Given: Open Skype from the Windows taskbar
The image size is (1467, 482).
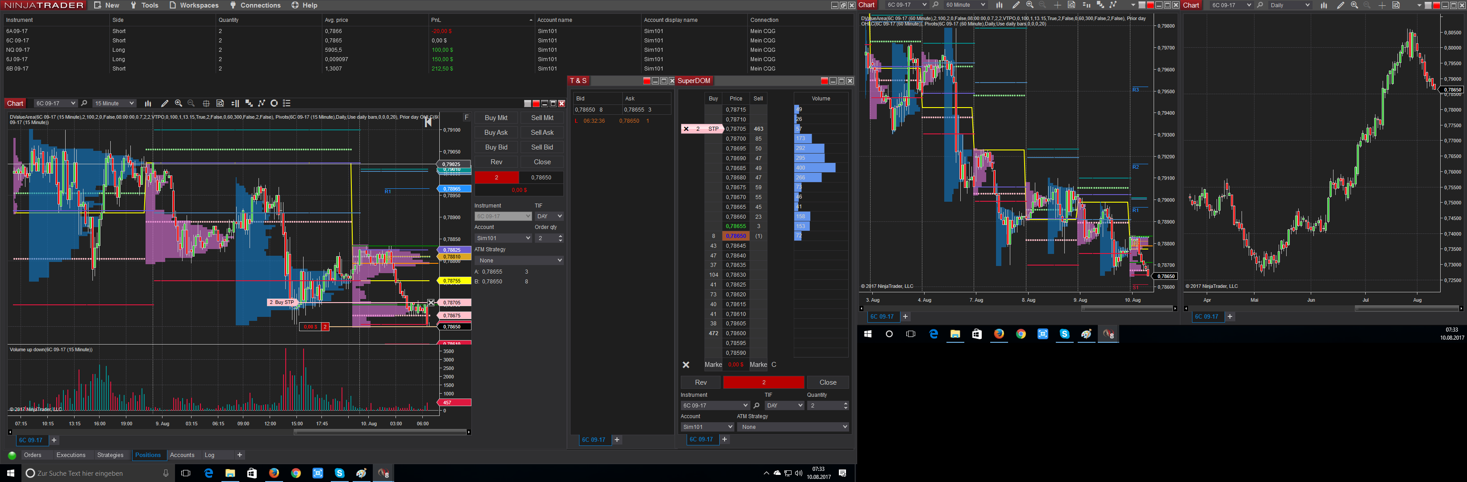Looking at the screenshot, I should 339,473.
